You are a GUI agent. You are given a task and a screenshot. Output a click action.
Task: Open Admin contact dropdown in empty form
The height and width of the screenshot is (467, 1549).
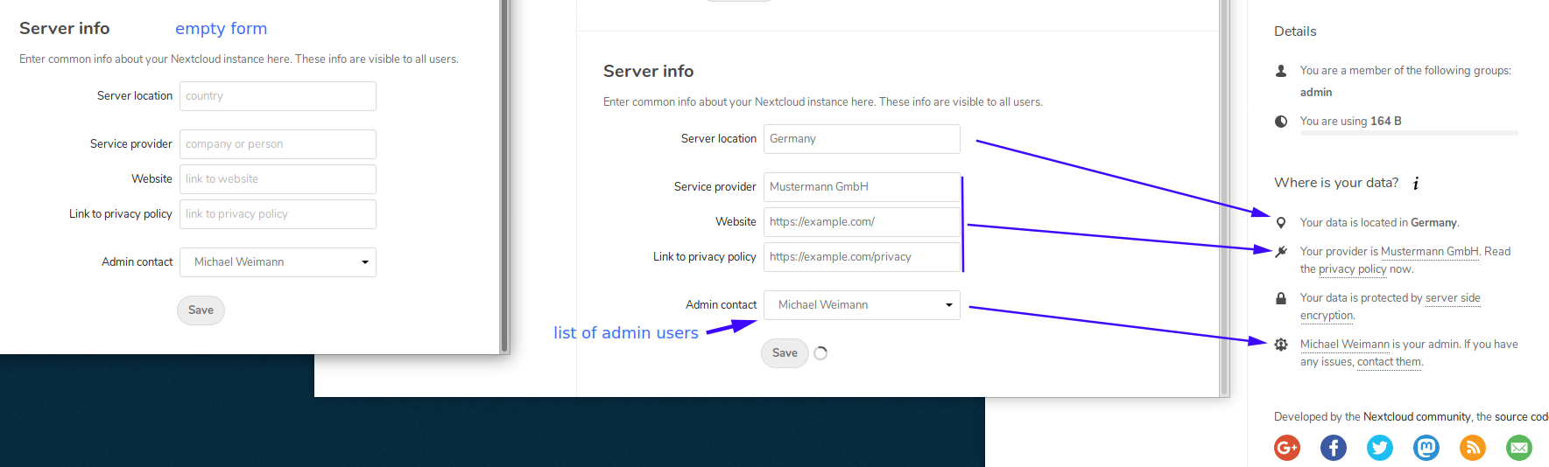click(x=278, y=262)
